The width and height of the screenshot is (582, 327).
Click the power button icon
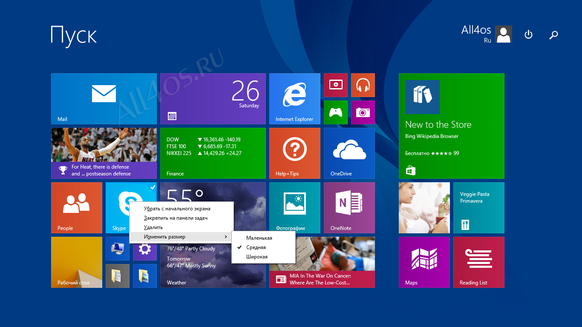pos(528,34)
